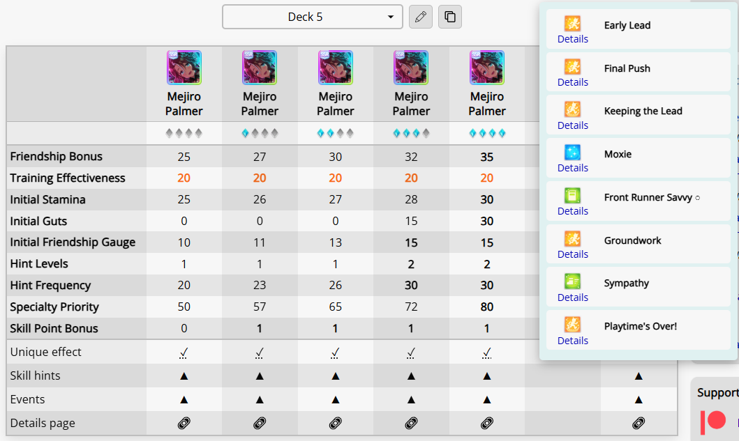This screenshot has height=441, width=739.
Task: Select the Mejiro Palmer card with zero limit breaks
Action: (184, 68)
